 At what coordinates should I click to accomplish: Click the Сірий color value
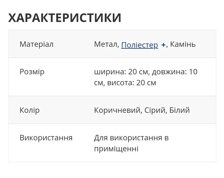153,110
